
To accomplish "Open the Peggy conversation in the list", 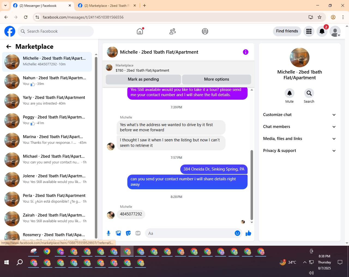I will [x=47, y=121].
